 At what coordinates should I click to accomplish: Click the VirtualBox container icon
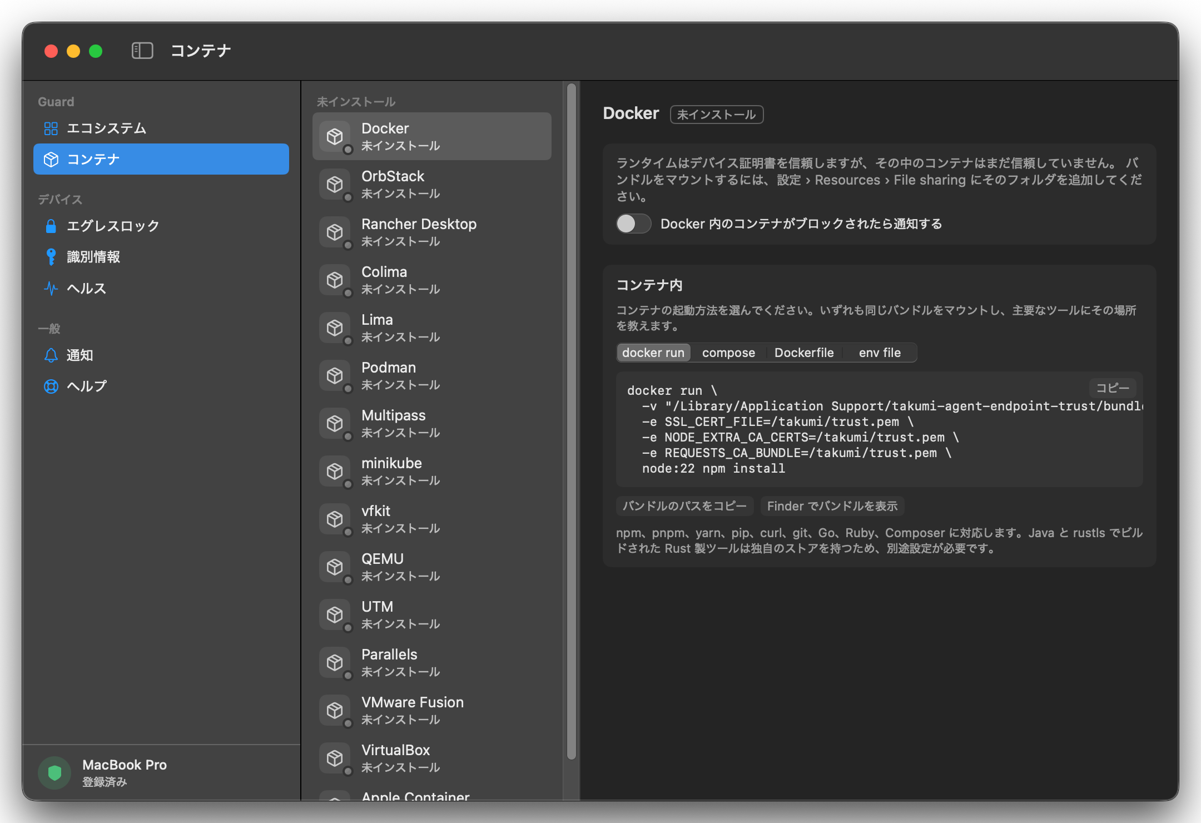[335, 758]
